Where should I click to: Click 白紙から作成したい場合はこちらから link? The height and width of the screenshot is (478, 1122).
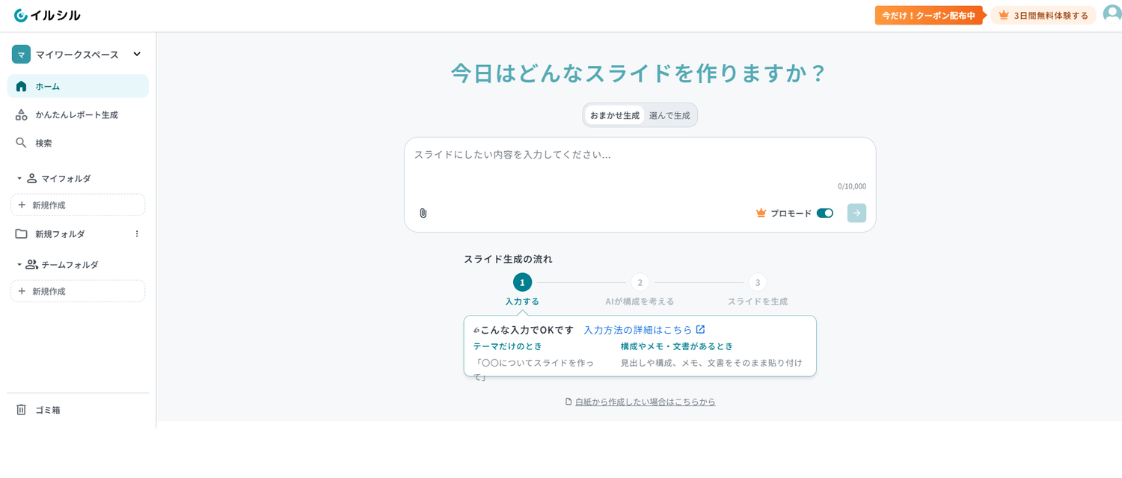click(x=645, y=402)
